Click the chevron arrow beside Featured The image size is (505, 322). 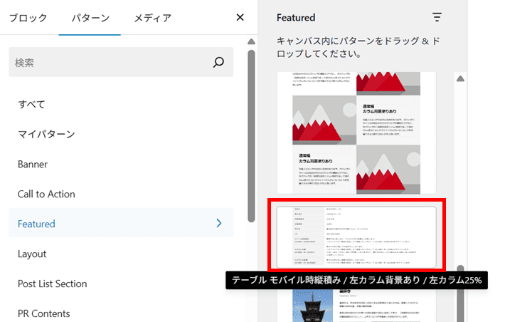click(x=218, y=224)
